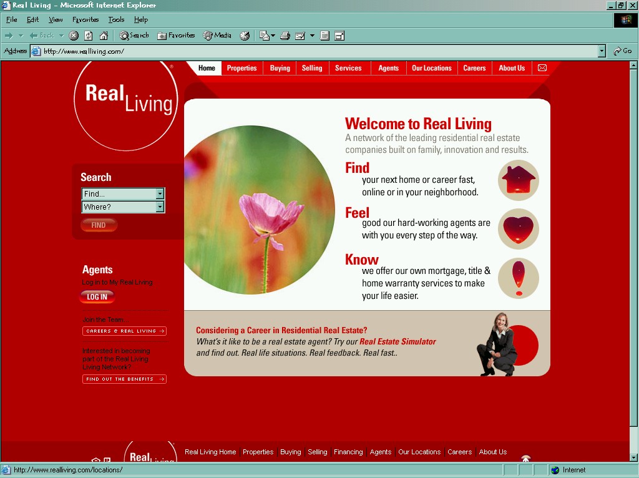The height and width of the screenshot is (478, 639).
Task: Select the Our Locations navigation tab
Action: [x=432, y=68]
